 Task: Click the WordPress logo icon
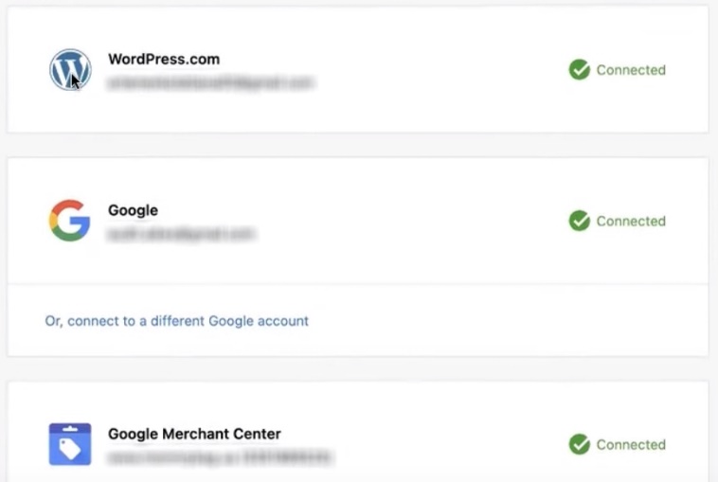click(70, 70)
